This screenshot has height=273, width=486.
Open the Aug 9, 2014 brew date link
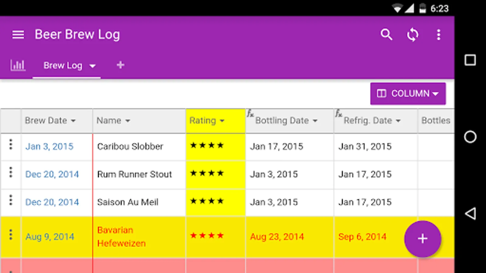point(50,237)
